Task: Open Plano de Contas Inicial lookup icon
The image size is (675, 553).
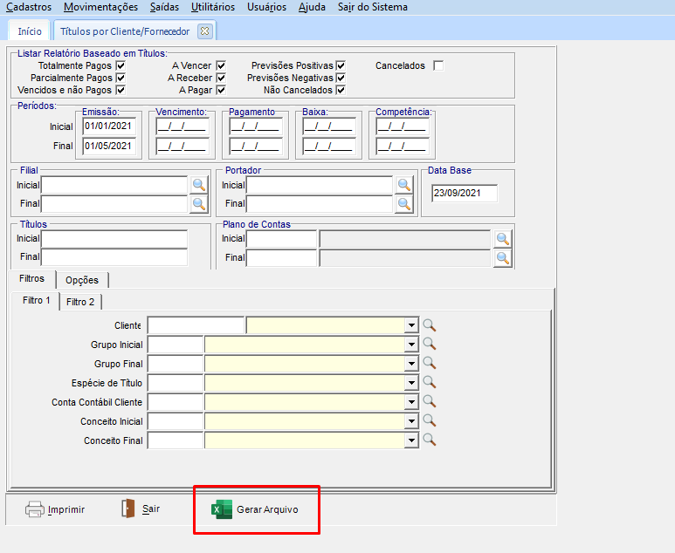Action: click(x=503, y=239)
